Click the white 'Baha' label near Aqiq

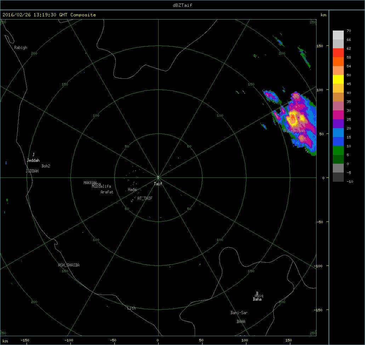[x=257, y=299]
